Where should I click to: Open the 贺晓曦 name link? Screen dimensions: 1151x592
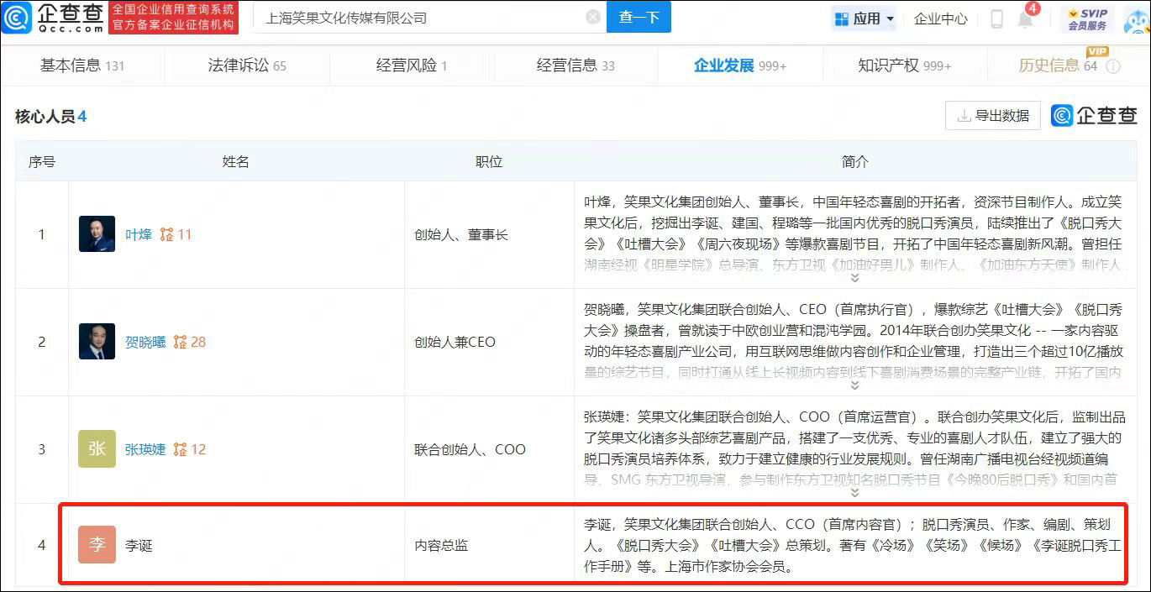(x=145, y=343)
